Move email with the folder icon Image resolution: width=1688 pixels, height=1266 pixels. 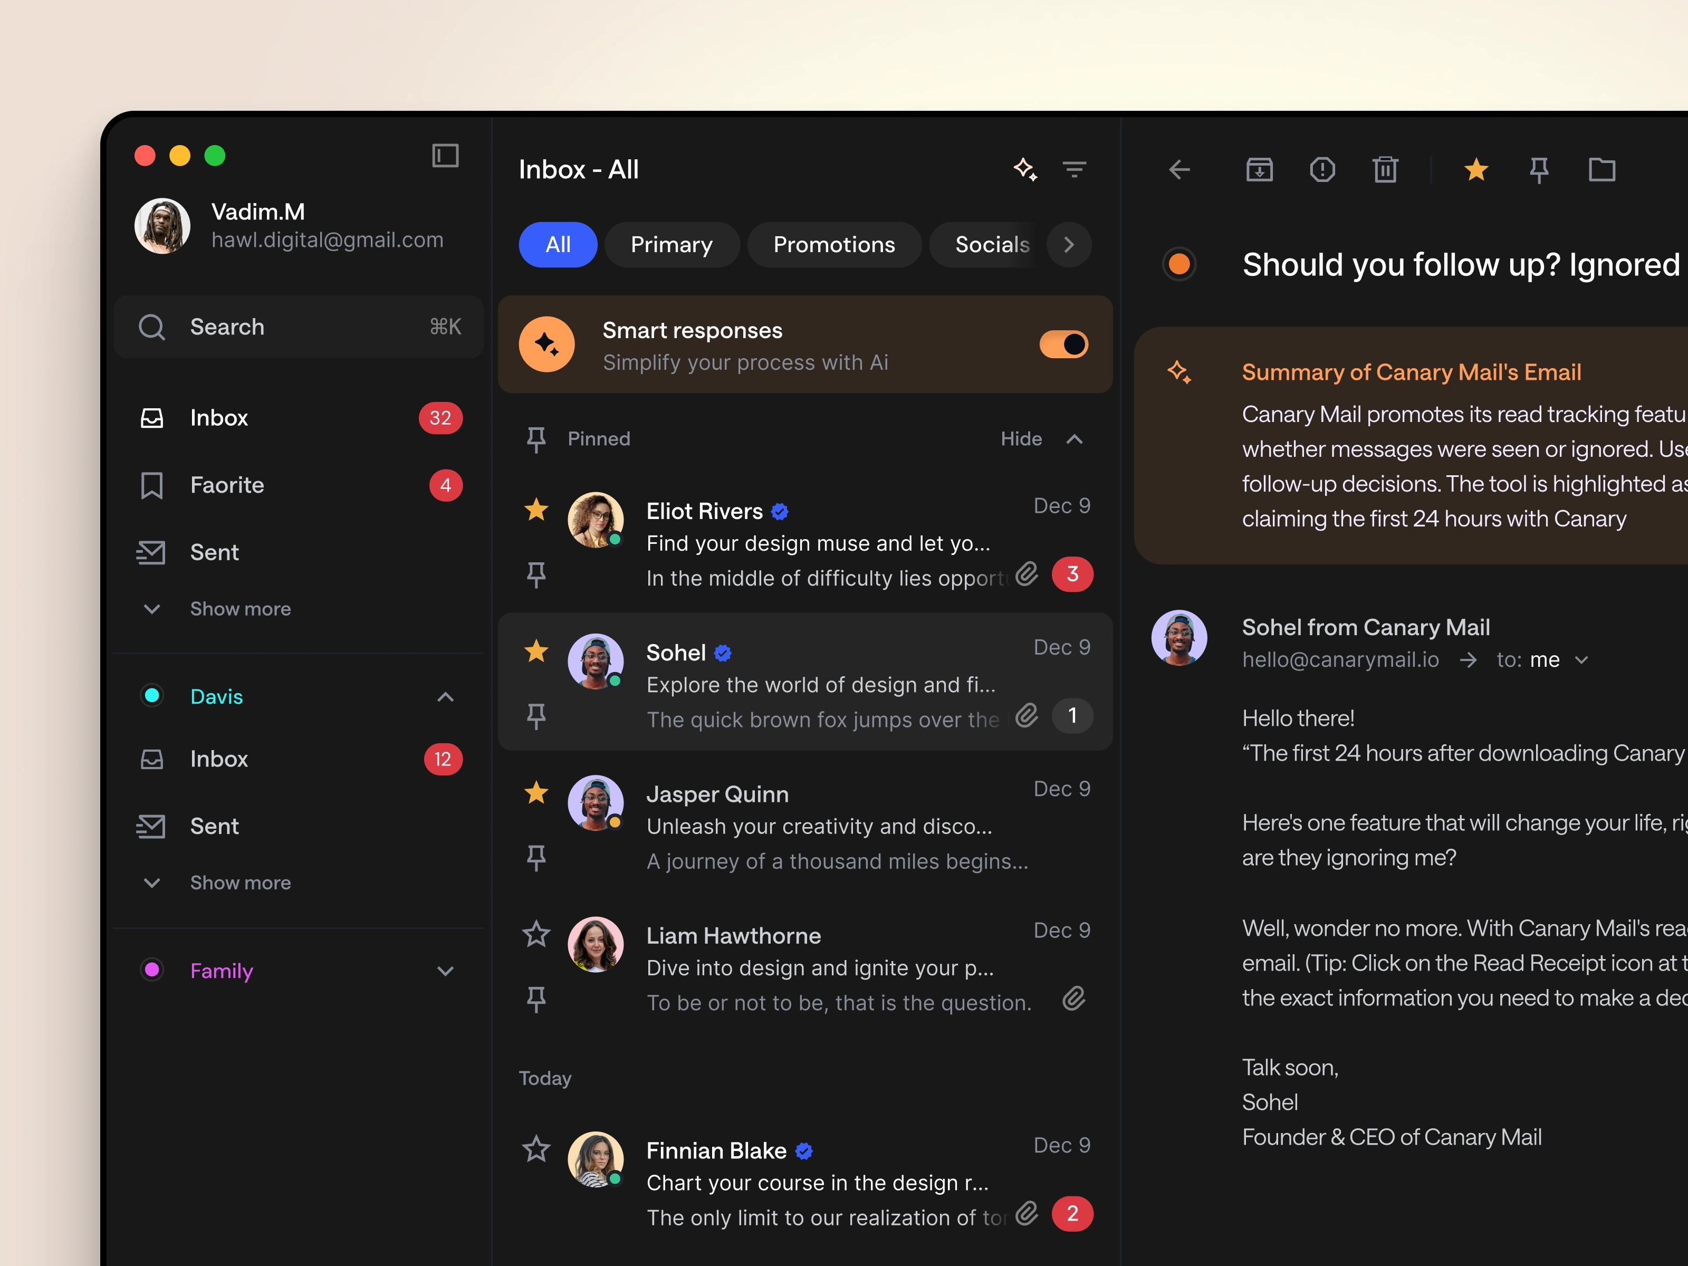pos(1602,169)
